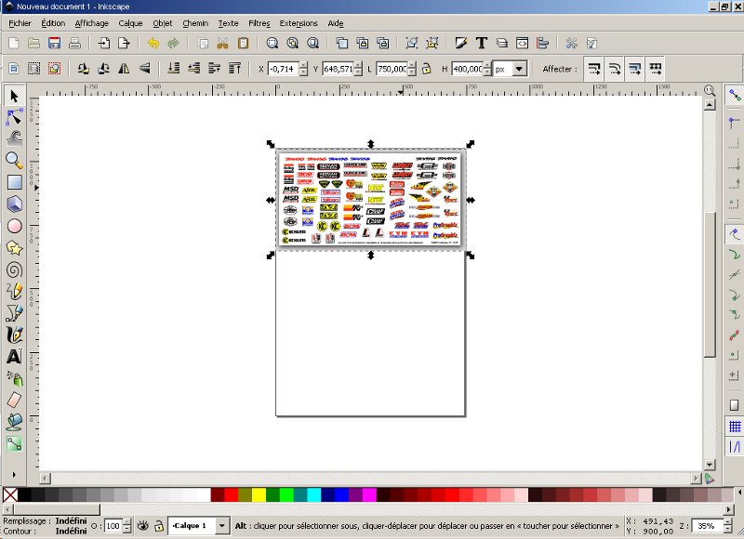Select the Paint bucket tool

point(14,421)
